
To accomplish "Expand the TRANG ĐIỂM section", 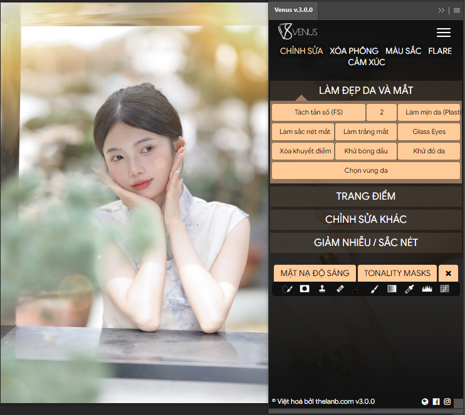I will [365, 196].
